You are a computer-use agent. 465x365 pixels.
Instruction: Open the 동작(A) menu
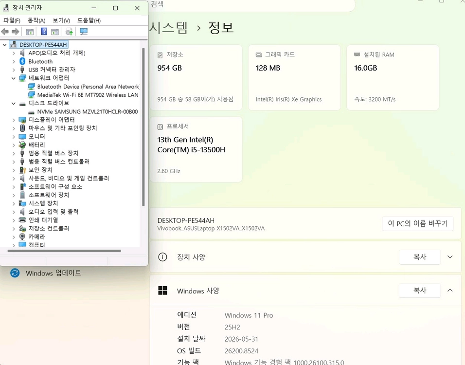coord(36,20)
